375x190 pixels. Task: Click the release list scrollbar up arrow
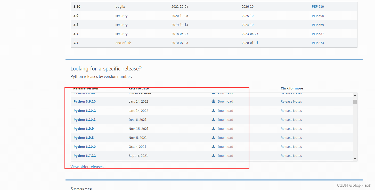355,95
